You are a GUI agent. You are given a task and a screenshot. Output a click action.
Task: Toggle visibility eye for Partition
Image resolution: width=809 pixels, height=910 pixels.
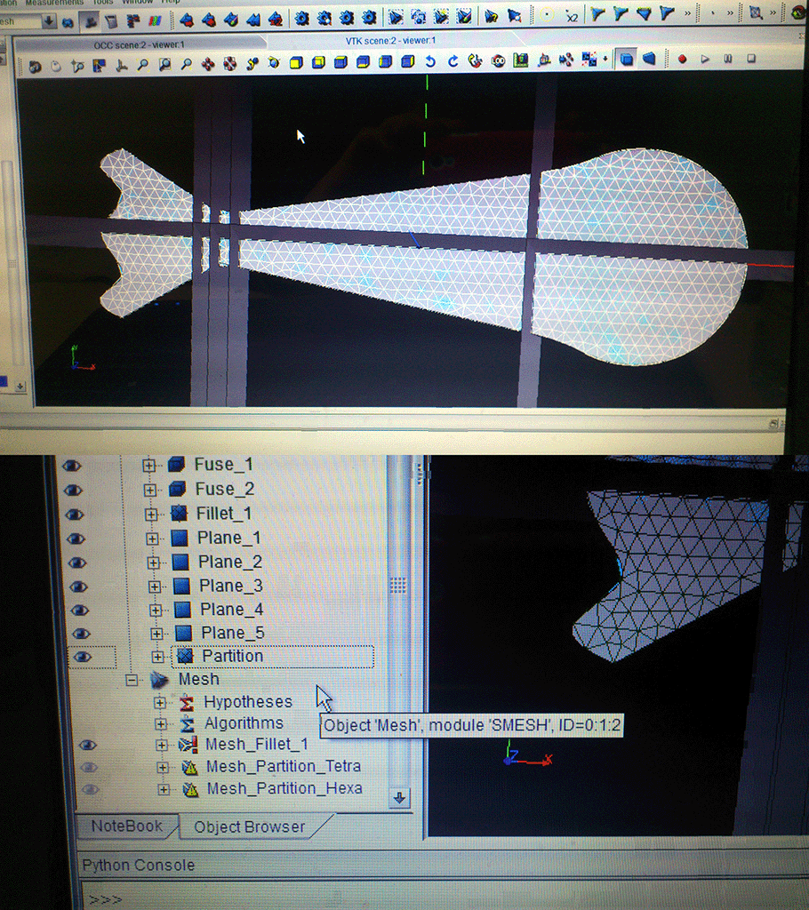[x=83, y=657]
